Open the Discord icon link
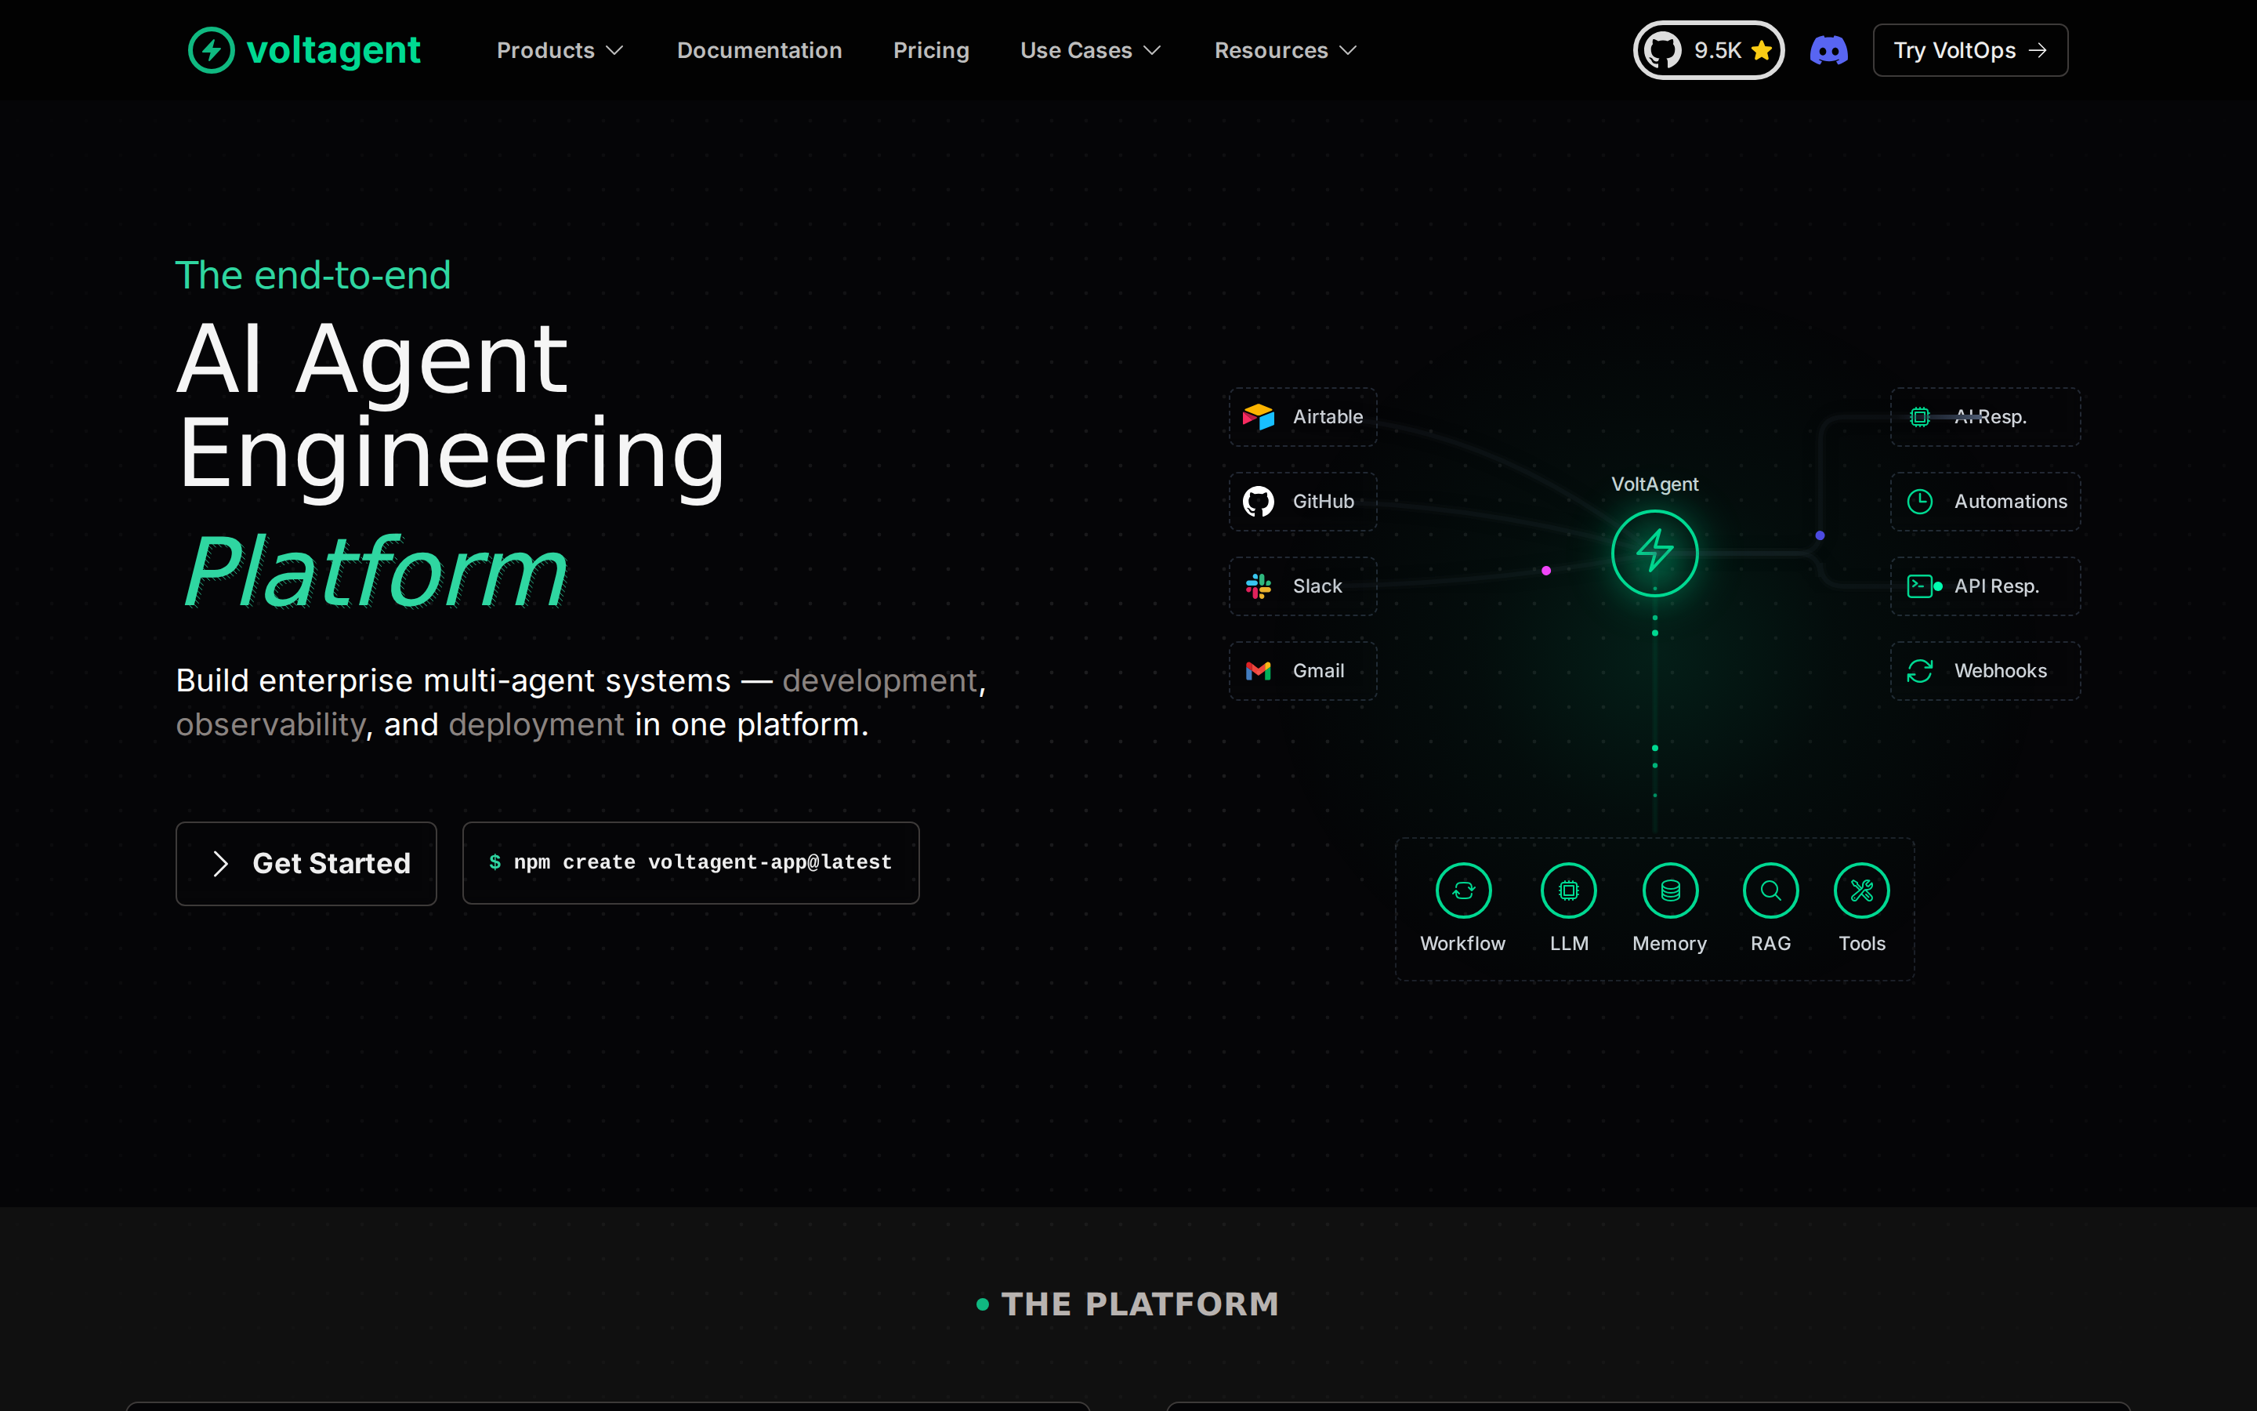 pos(1828,50)
